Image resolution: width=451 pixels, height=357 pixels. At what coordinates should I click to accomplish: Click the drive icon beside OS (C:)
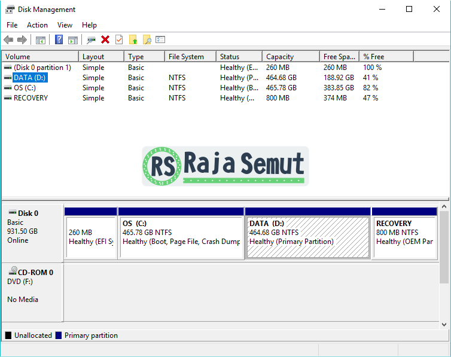8,88
